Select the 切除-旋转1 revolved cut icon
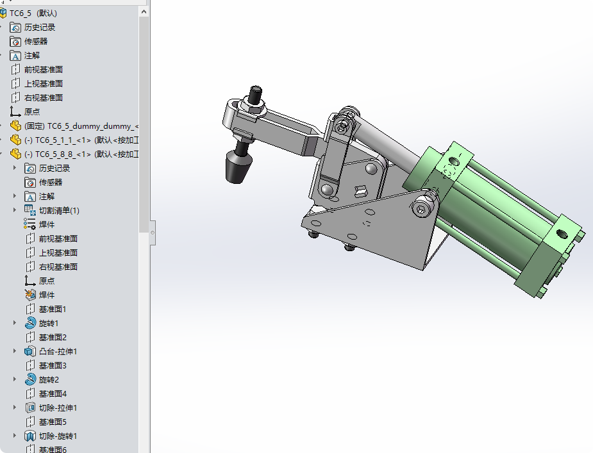Image resolution: width=593 pixels, height=453 pixels. tap(30, 436)
